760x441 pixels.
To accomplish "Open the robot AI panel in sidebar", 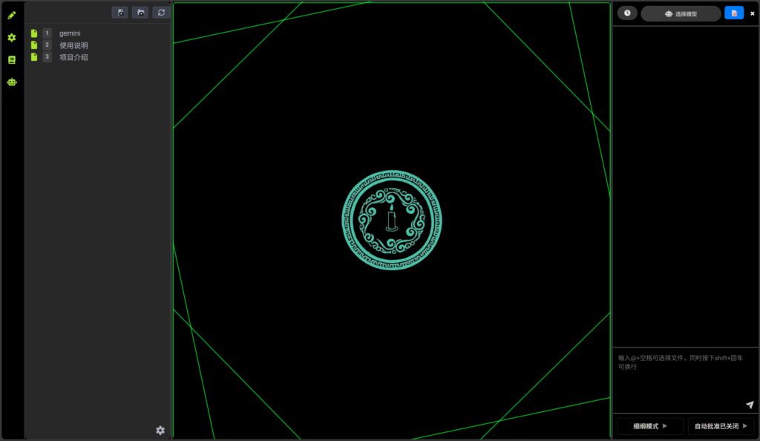I will pyautogui.click(x=11, y=82).
